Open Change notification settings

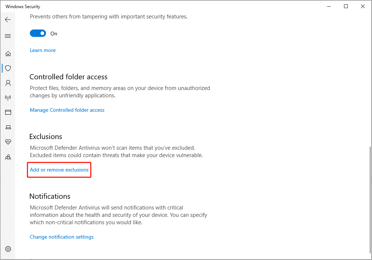click(x=62, y=237)
